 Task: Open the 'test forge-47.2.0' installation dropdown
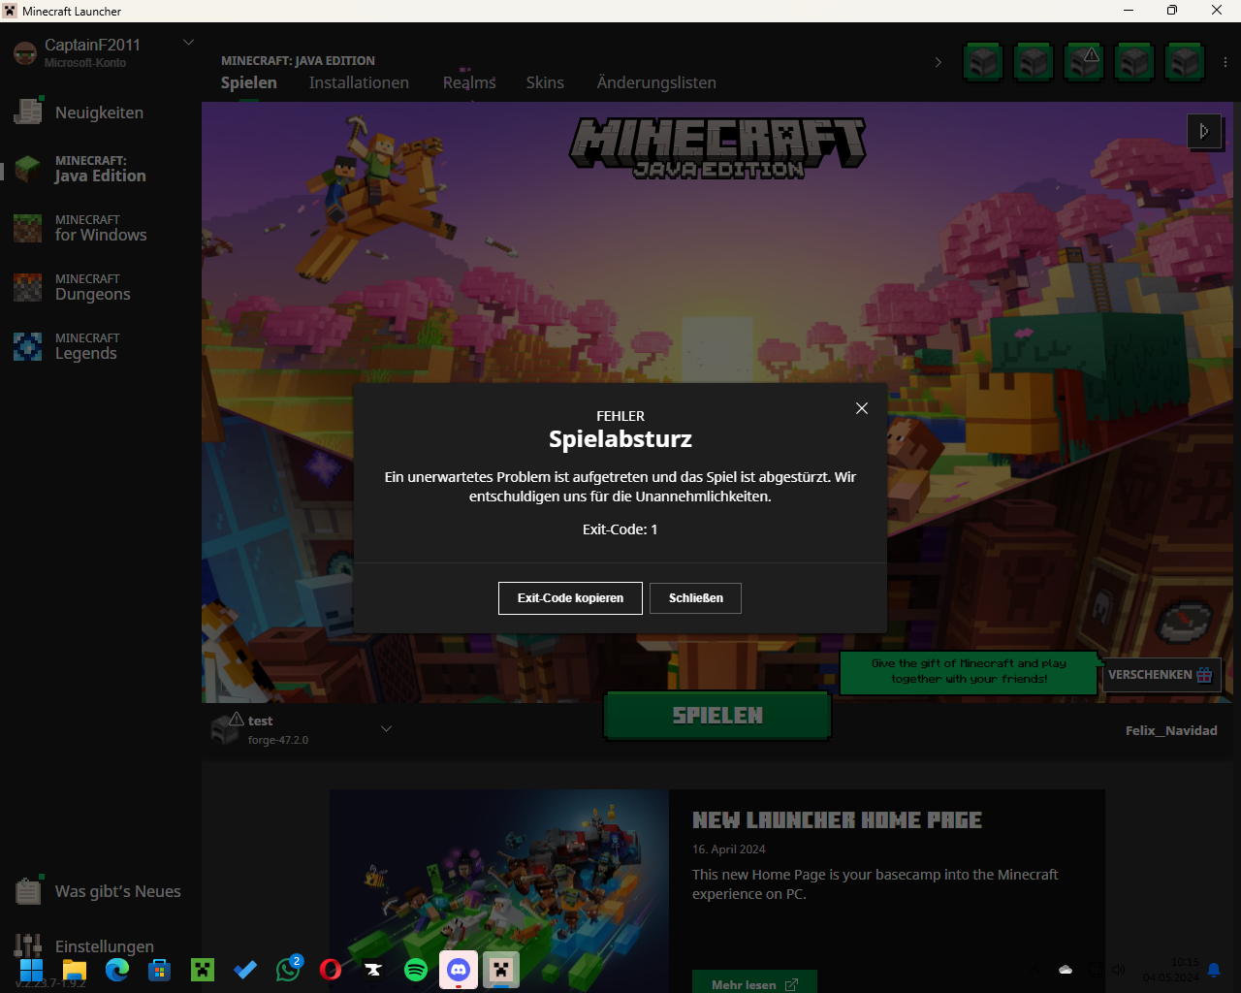coord(387,728)
